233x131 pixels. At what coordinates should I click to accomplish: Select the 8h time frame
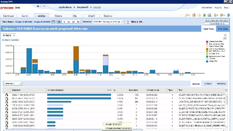click(x=59, y=22)
